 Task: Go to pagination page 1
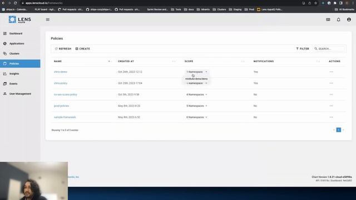(x=338, y=130)
